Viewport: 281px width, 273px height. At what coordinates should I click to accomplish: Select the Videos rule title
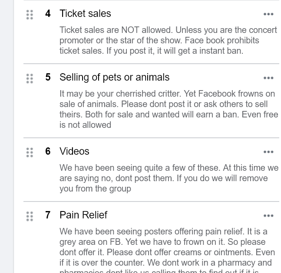click(x=74, y=152)
